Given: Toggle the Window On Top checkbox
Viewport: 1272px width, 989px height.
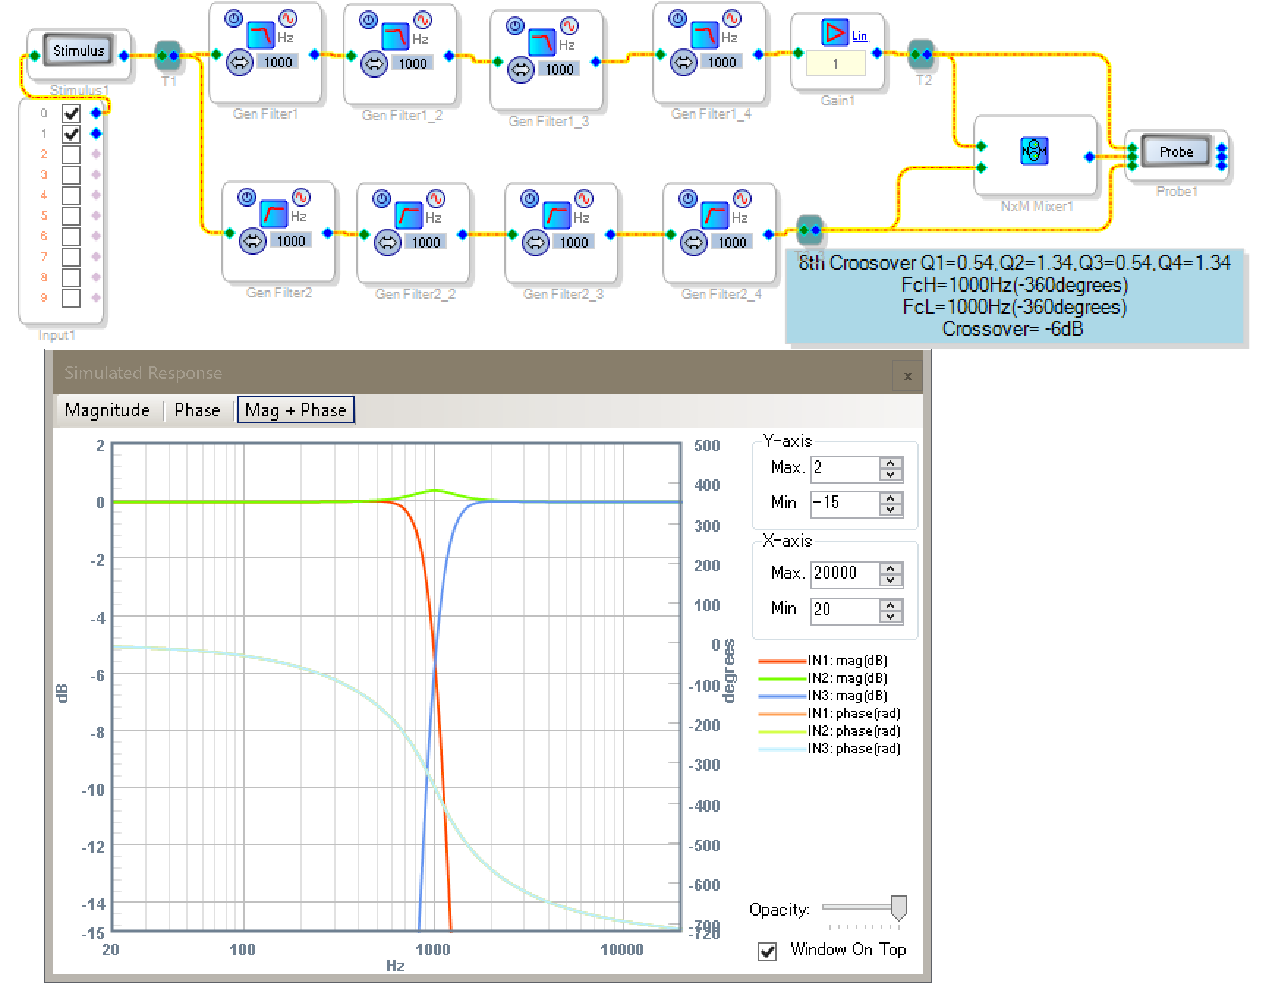Looking at the screenshot, I should click(767, 951).
